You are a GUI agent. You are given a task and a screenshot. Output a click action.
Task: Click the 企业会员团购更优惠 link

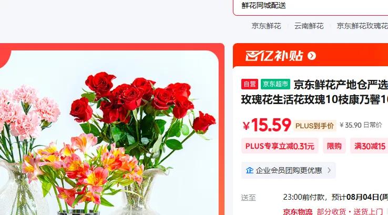click(289, 170)
